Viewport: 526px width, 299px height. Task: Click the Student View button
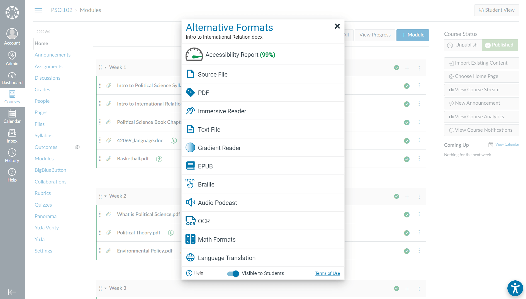(496, 10)
